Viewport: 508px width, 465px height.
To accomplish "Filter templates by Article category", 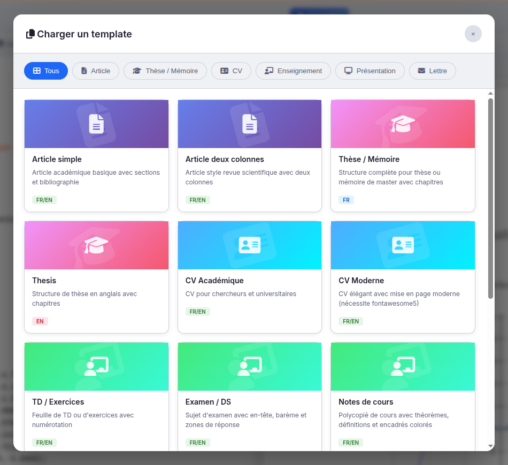I will coord(95,71).
